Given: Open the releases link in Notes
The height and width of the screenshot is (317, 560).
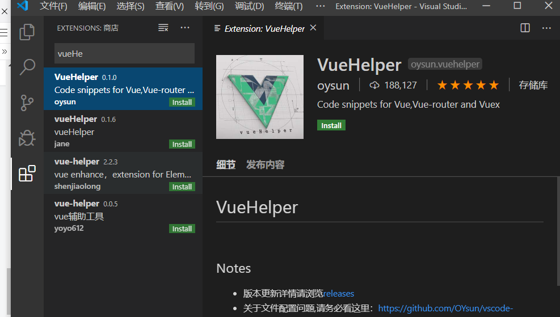Looking at the screenshot, I should [x=339, y=293].
